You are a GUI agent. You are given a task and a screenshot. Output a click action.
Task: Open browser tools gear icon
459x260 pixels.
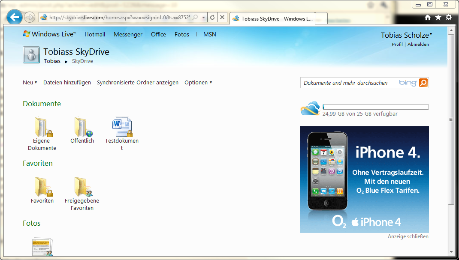pyautogui.click(x=449, y=17)
